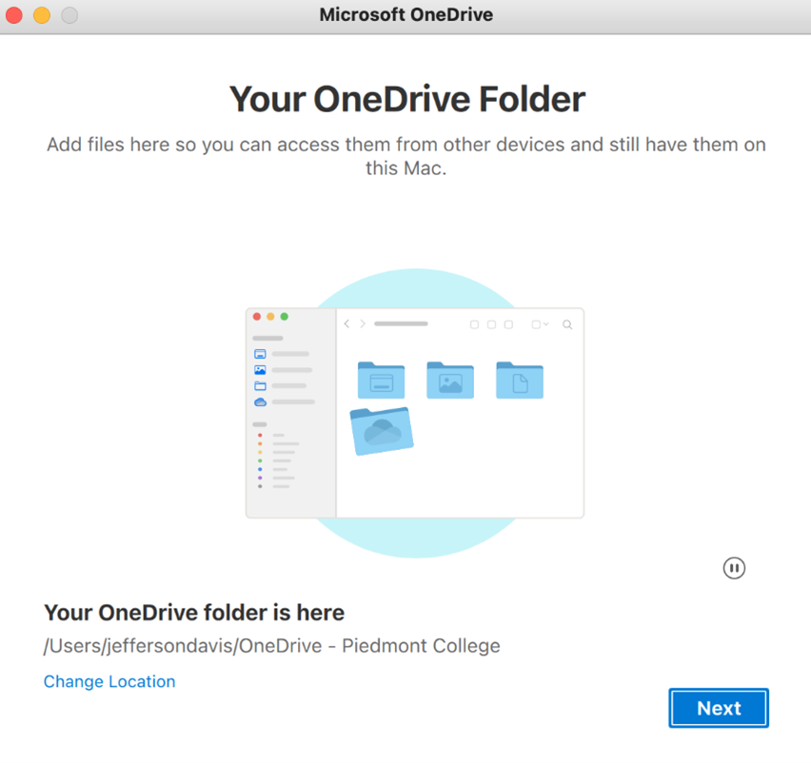This screenshot has width=811, height=763.
Task: Toggle the first view option square in illustration toolbar
Action: point(475,324)
